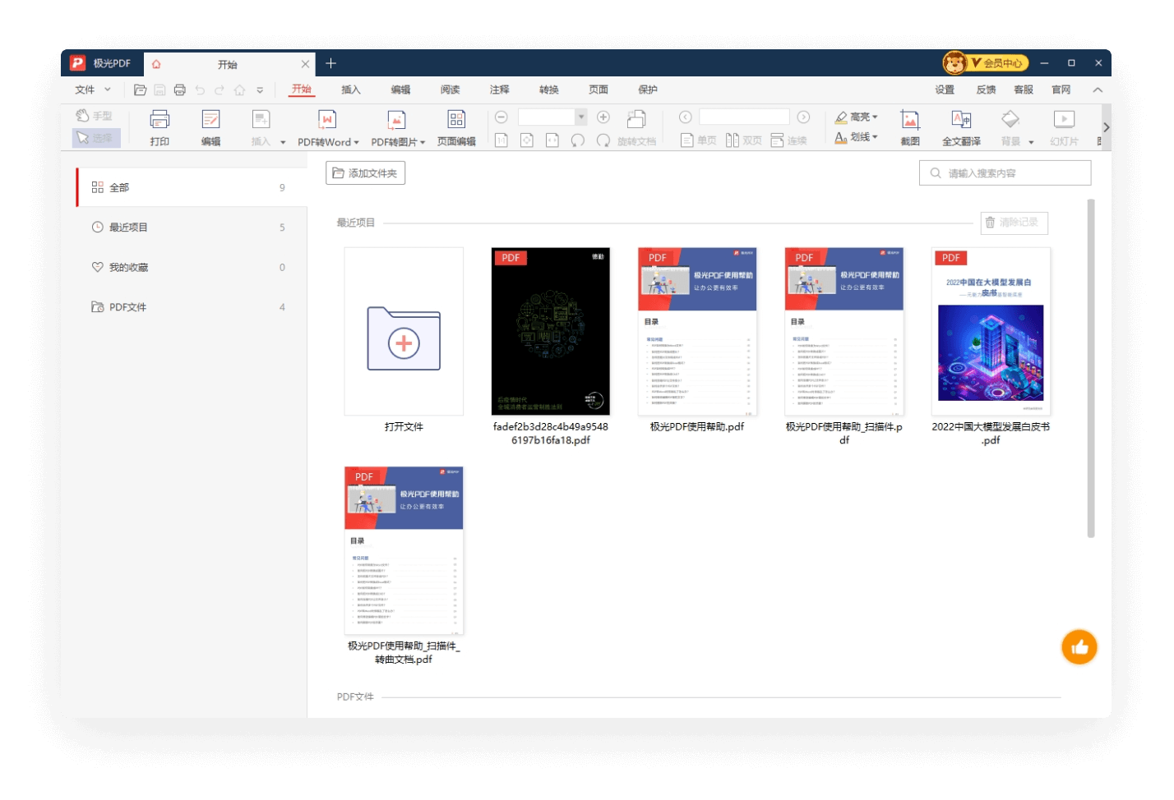Select the 截图 screenshot tool
The height and width of the screenshot is (800, 1174).
(909, 127)
